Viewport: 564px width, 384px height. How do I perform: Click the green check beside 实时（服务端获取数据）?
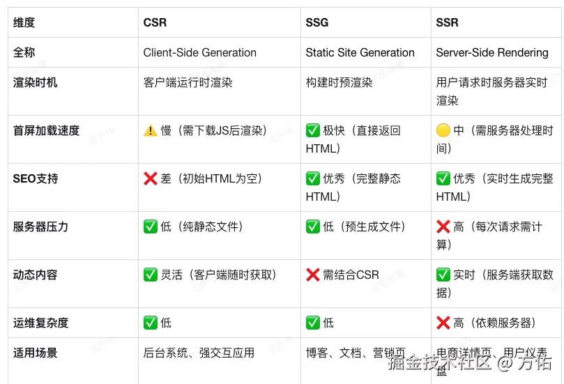point(443,275)
